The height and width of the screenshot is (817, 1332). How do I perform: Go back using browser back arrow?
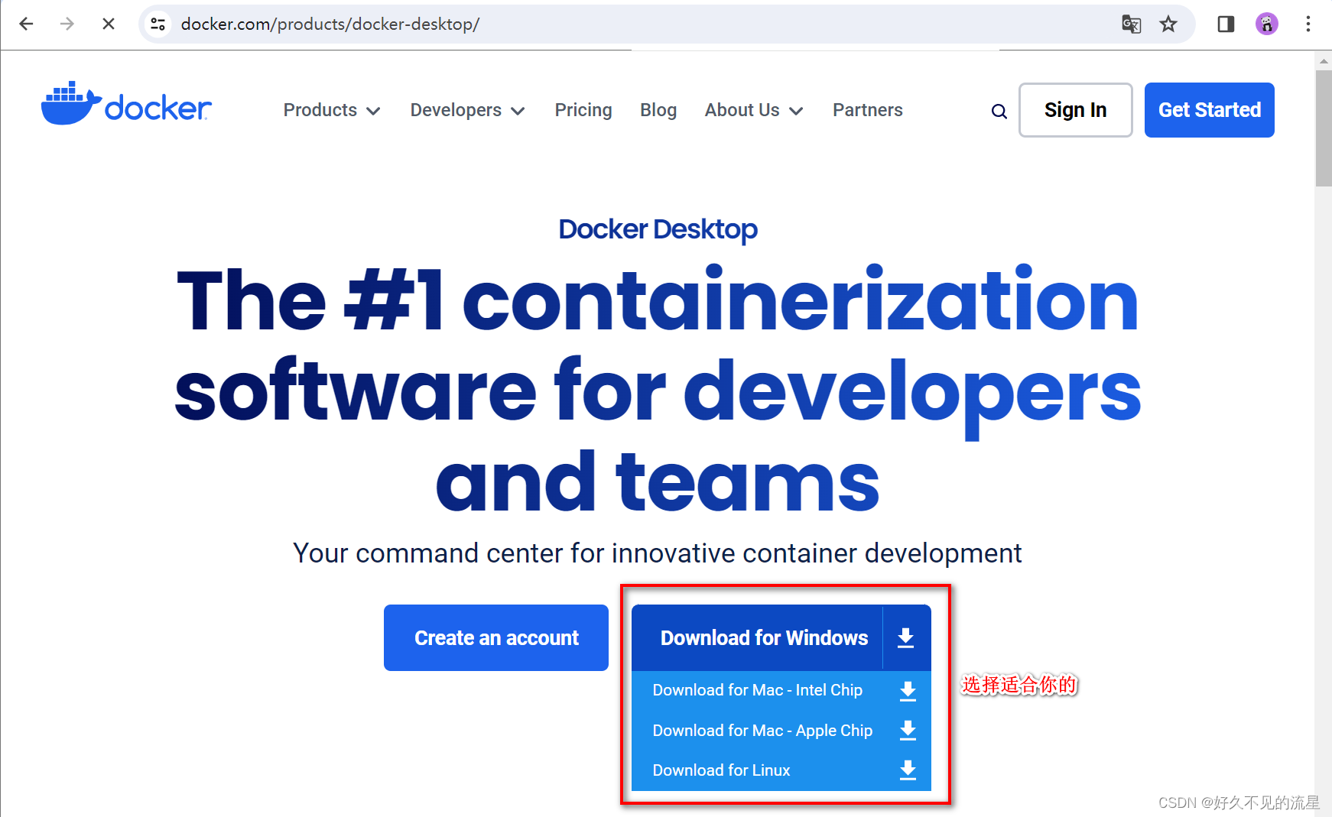pos(26,24)
